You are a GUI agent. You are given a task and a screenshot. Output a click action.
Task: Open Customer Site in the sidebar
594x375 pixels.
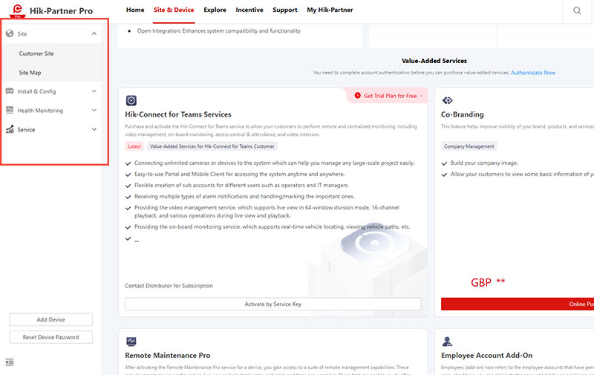point(36,53)
